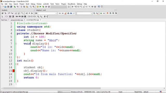Open Find with the magnifier icon
166x93 pixels.
[x=31, y=7]
